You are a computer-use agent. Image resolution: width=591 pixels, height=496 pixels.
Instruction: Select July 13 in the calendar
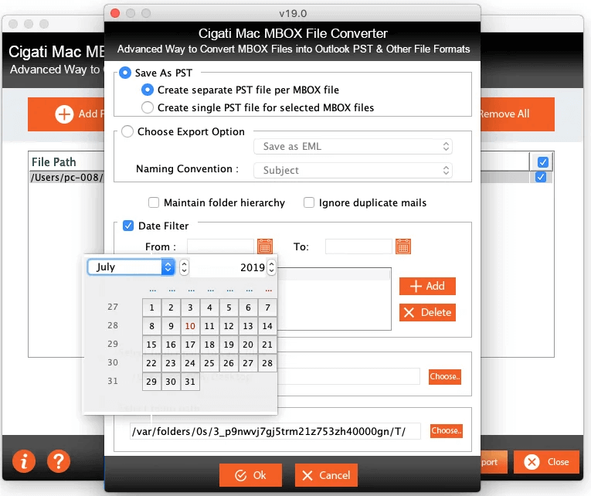[x=248, y=326]
